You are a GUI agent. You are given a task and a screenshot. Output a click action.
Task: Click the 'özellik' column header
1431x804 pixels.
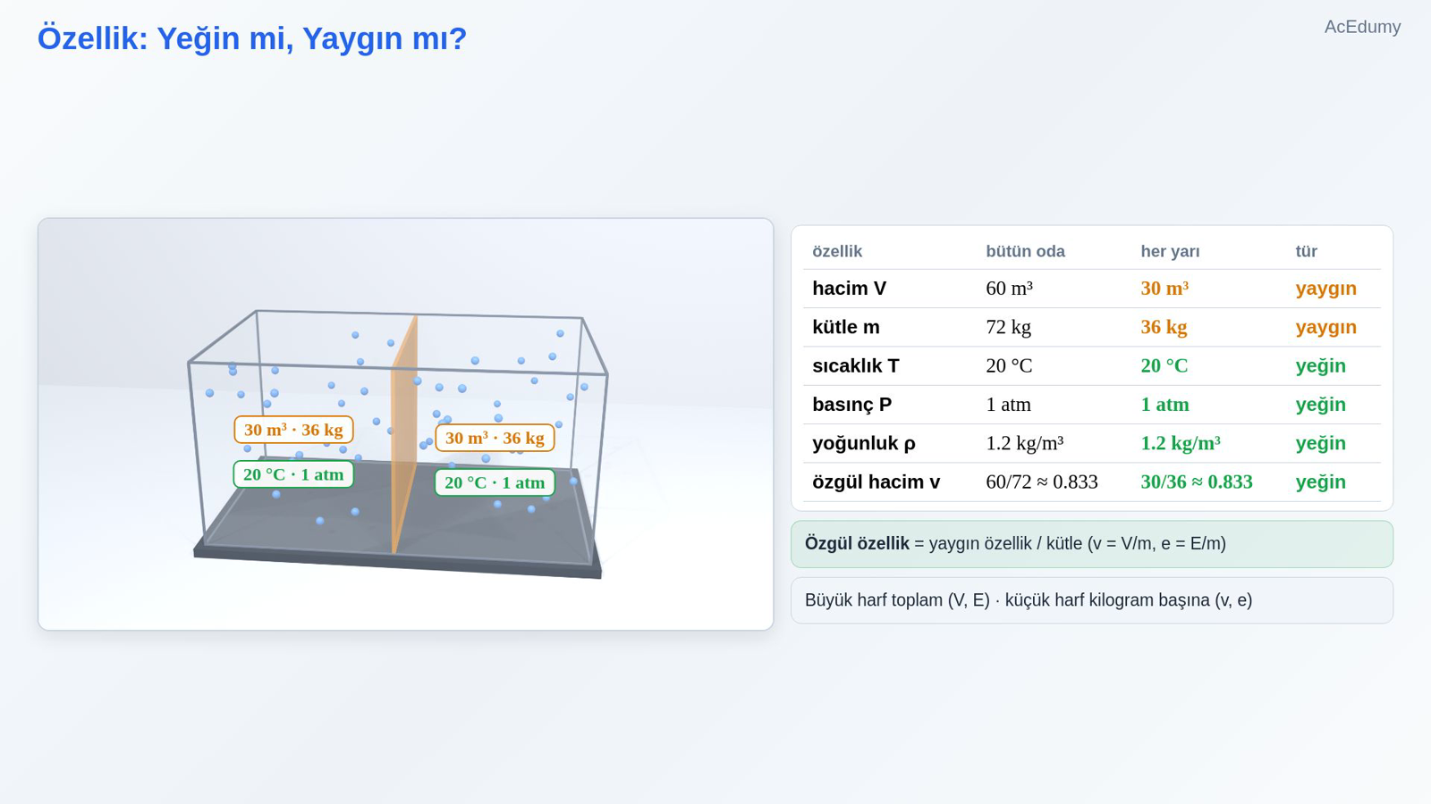(837, 251)
